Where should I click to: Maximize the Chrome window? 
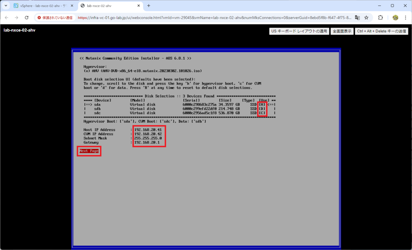pos(392,5)
